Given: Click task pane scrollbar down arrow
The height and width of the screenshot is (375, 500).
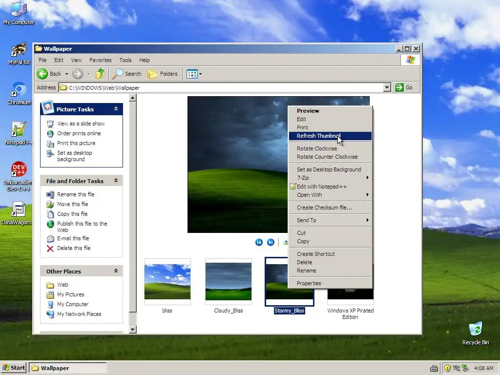Looking at the screenshot, I should pyautogui.click(x=133, y=330).
